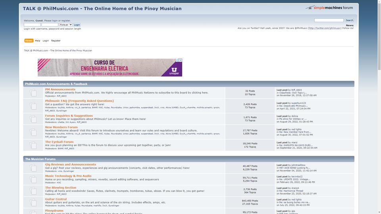The image size is (381, 214).
Task: Close the ad banner with the X icon
Action: 181,60
